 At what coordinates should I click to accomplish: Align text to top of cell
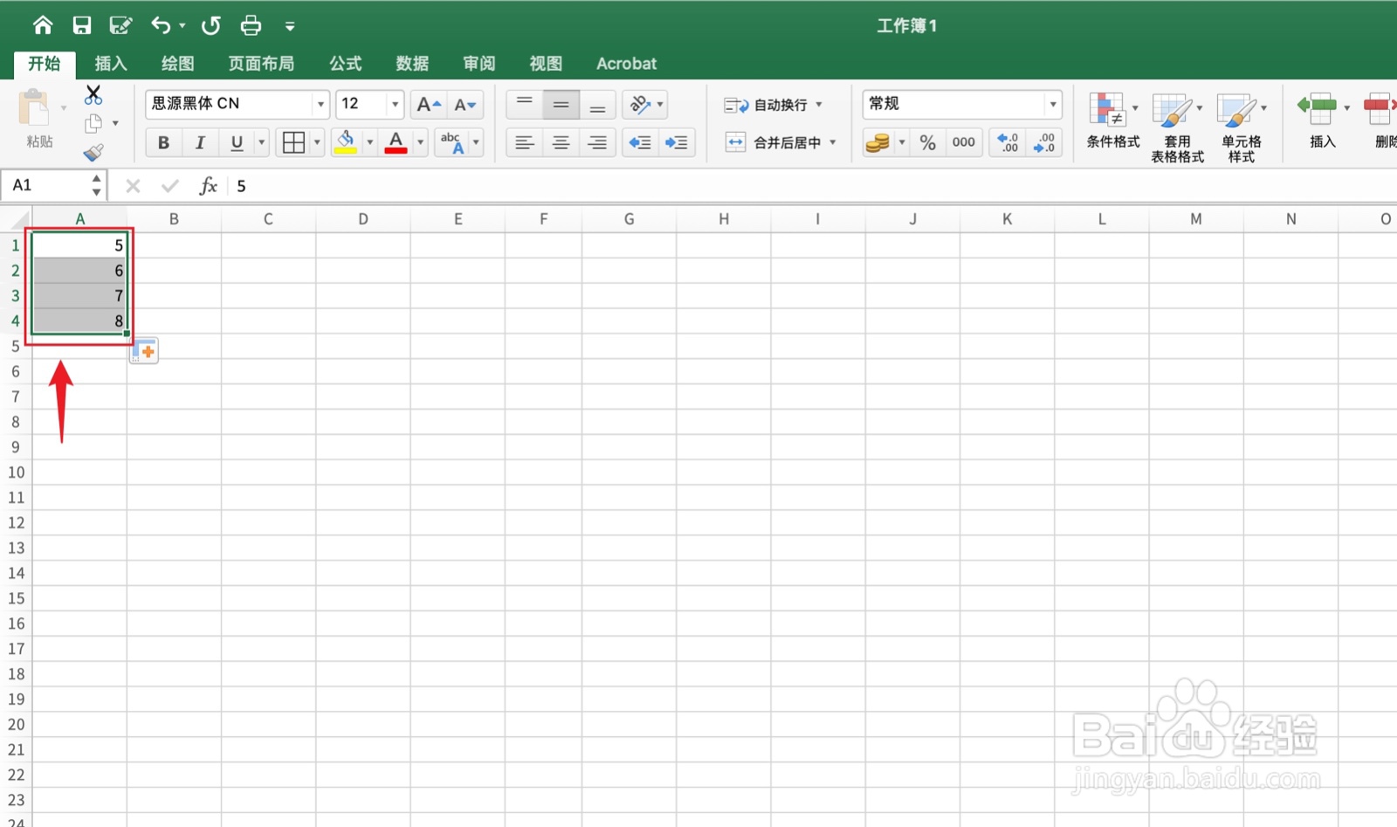click(x=525, y=104)
